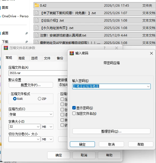Click 确定 in the archive name dialog
This screenshot has height=163, width=156.
click(x=59, y=155)
